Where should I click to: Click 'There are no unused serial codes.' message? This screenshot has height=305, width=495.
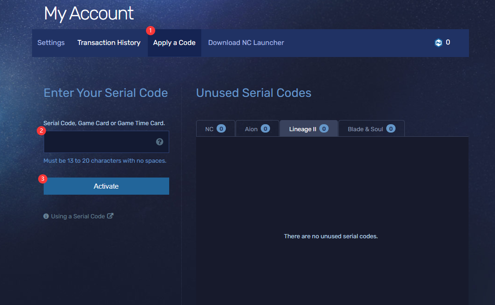pos(331,236)
